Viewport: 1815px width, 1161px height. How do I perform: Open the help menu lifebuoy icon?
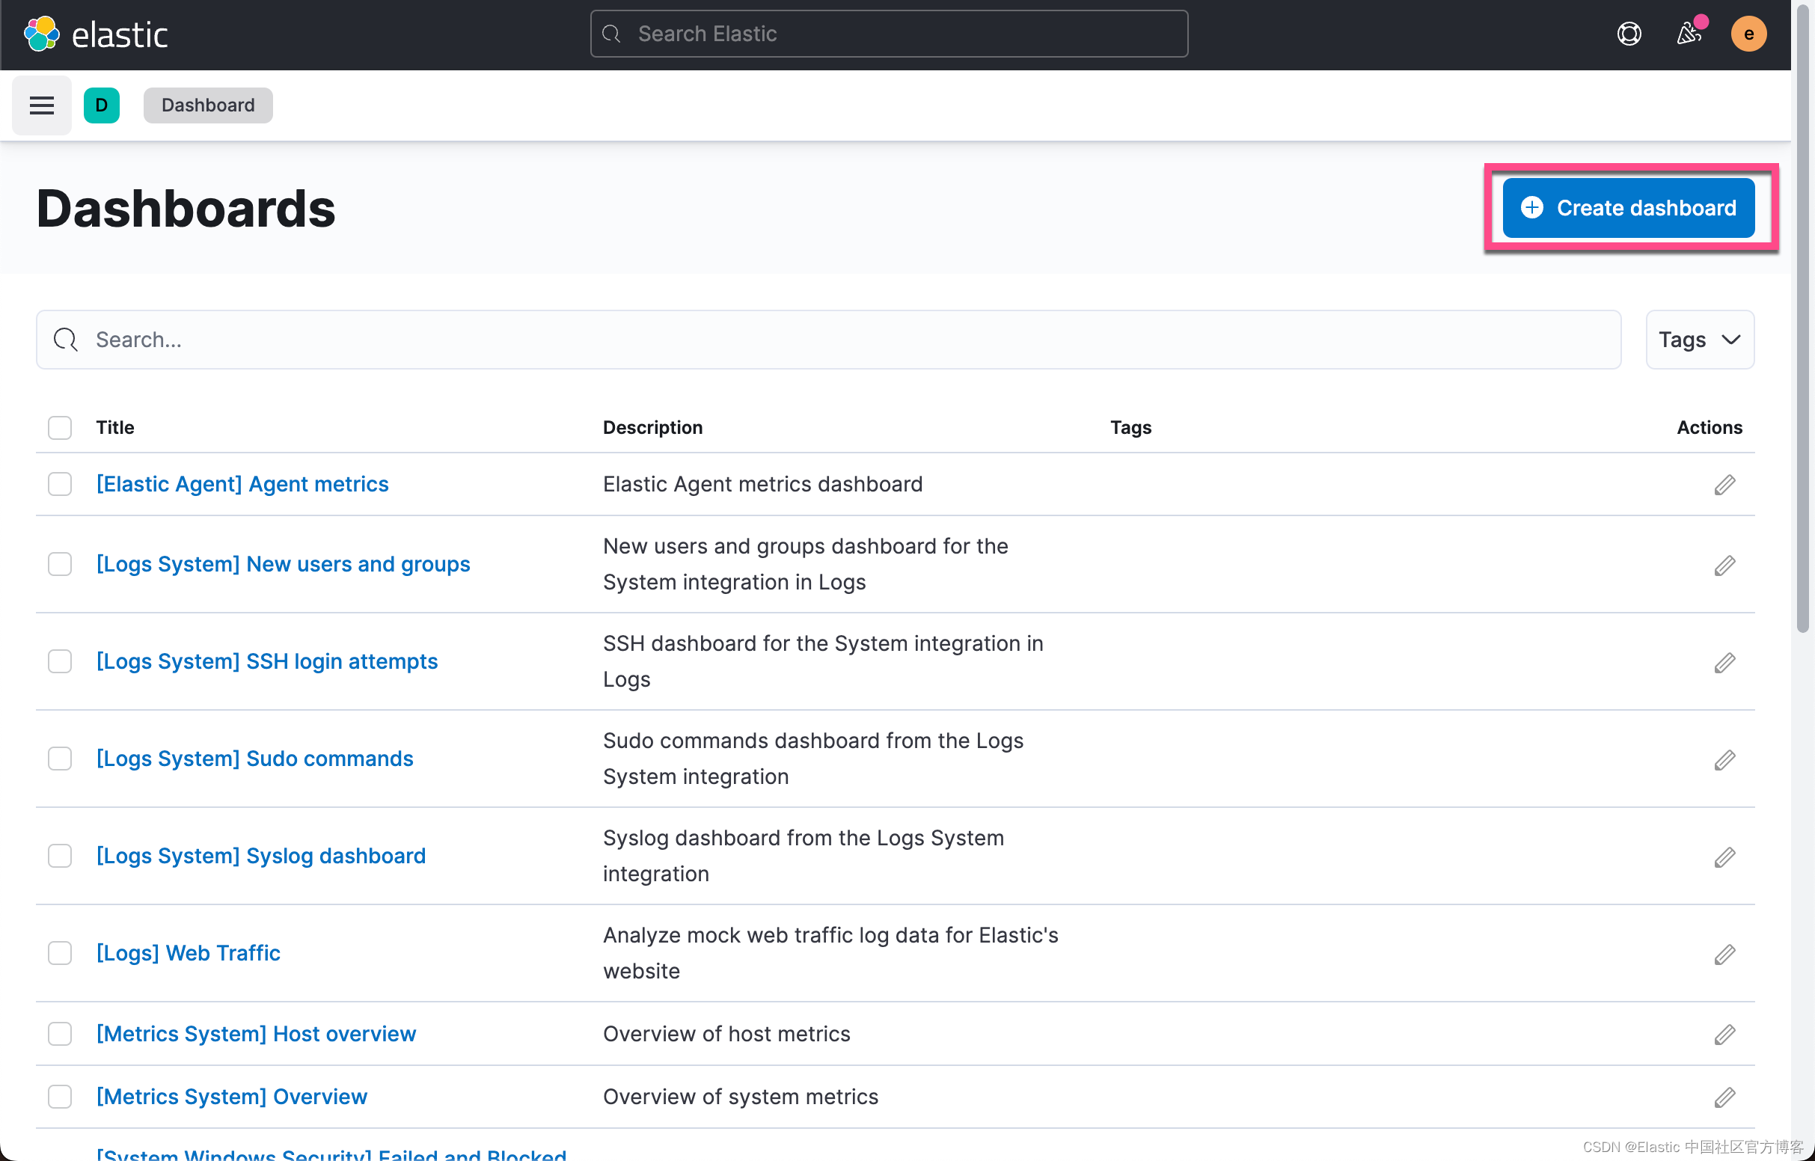click(1629, 34)
